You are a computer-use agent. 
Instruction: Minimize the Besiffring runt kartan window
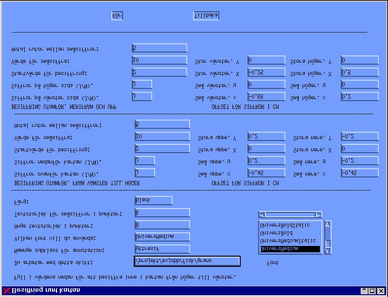[x=364, y=291]
